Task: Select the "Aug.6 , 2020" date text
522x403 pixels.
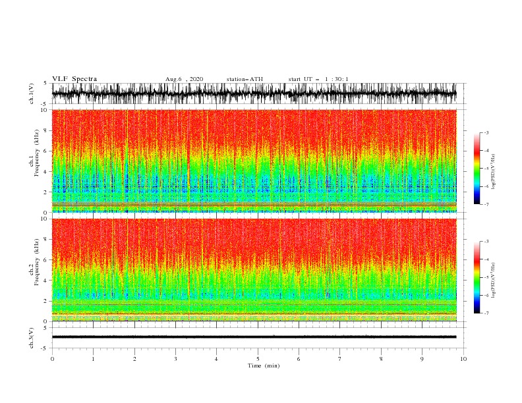Action: (x=184, y=79)
